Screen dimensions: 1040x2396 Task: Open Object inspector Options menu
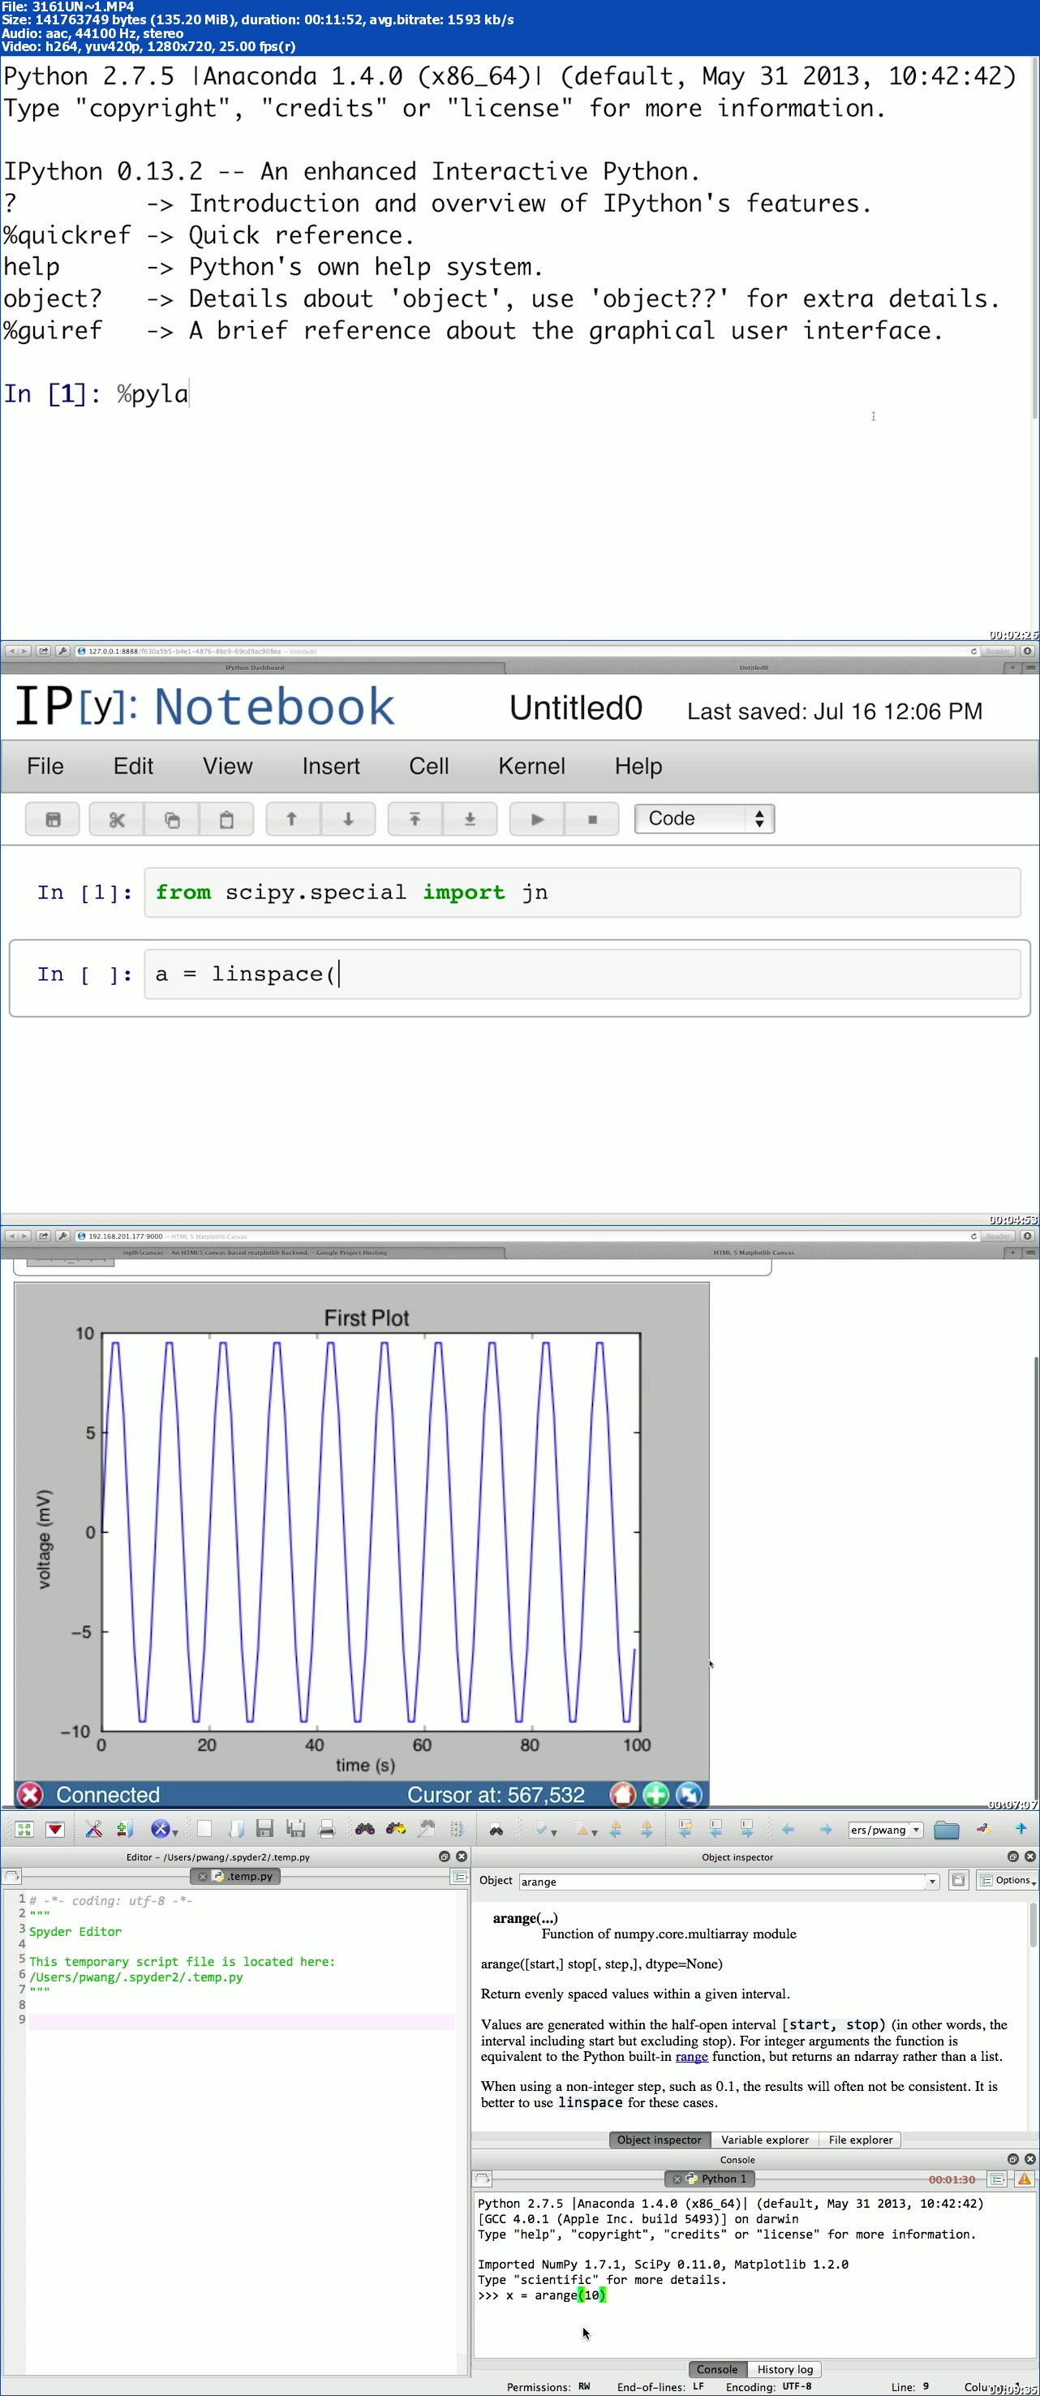pos(1006,1880)
